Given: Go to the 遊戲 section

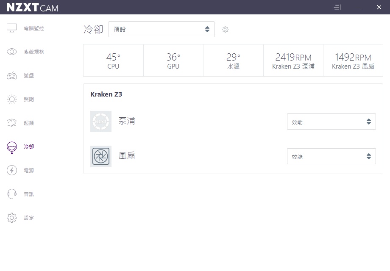Looking at the screenshot, I should click(x=29, y=75).
